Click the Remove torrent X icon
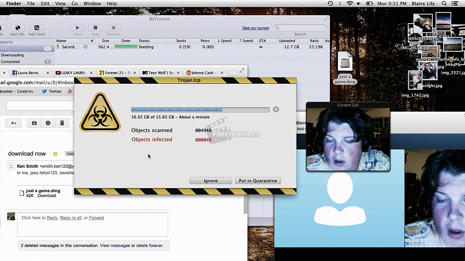Viewport: 465px width, 261px height. pyautogui.click(x=113, y=28)
